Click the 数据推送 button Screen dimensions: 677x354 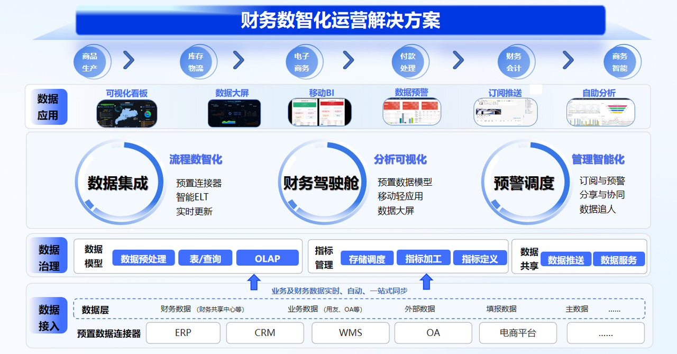(565, 259)
